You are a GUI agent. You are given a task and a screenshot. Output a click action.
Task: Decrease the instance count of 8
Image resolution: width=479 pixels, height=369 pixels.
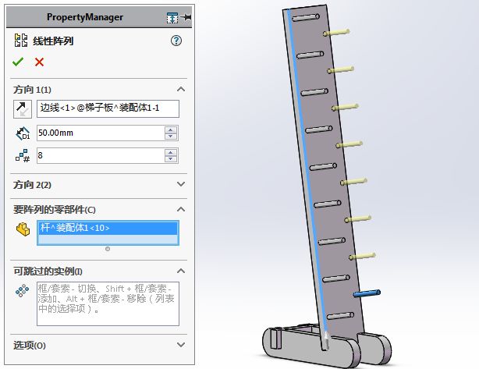(171, 159)
